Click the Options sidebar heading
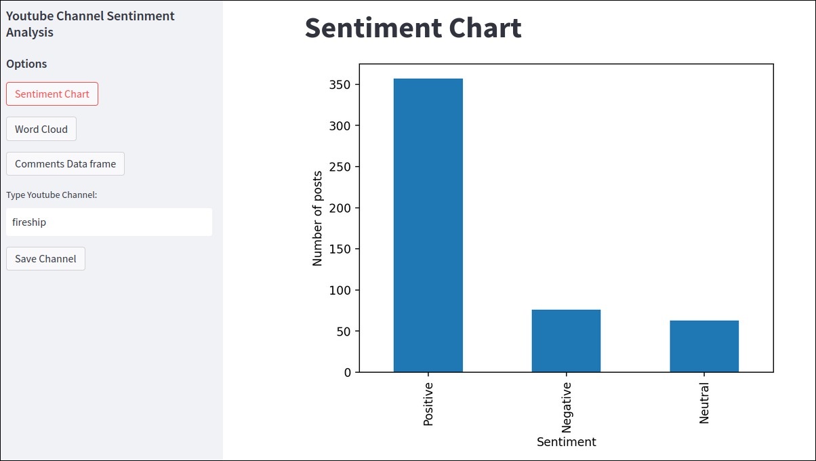The width and height of the screenshot is (816, 461). [x=26, y=64]
